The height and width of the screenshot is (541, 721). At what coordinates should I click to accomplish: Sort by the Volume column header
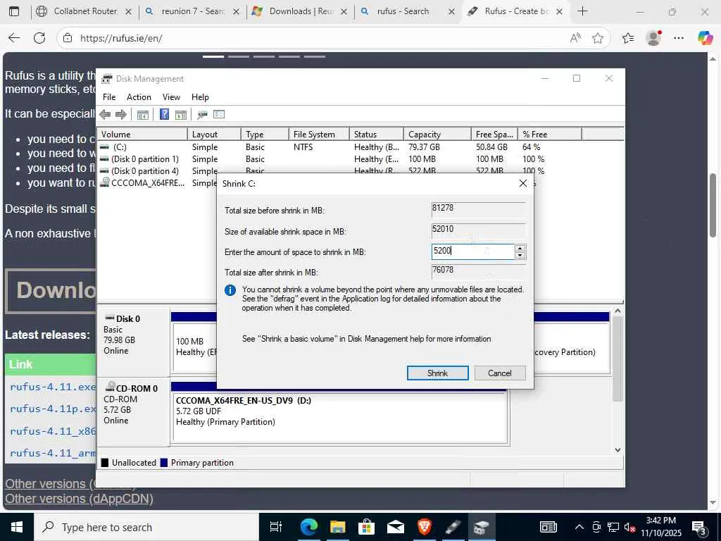(x=143, y=135)
